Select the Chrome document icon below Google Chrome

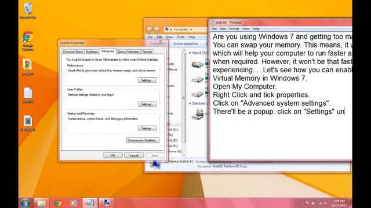[28, 67]
